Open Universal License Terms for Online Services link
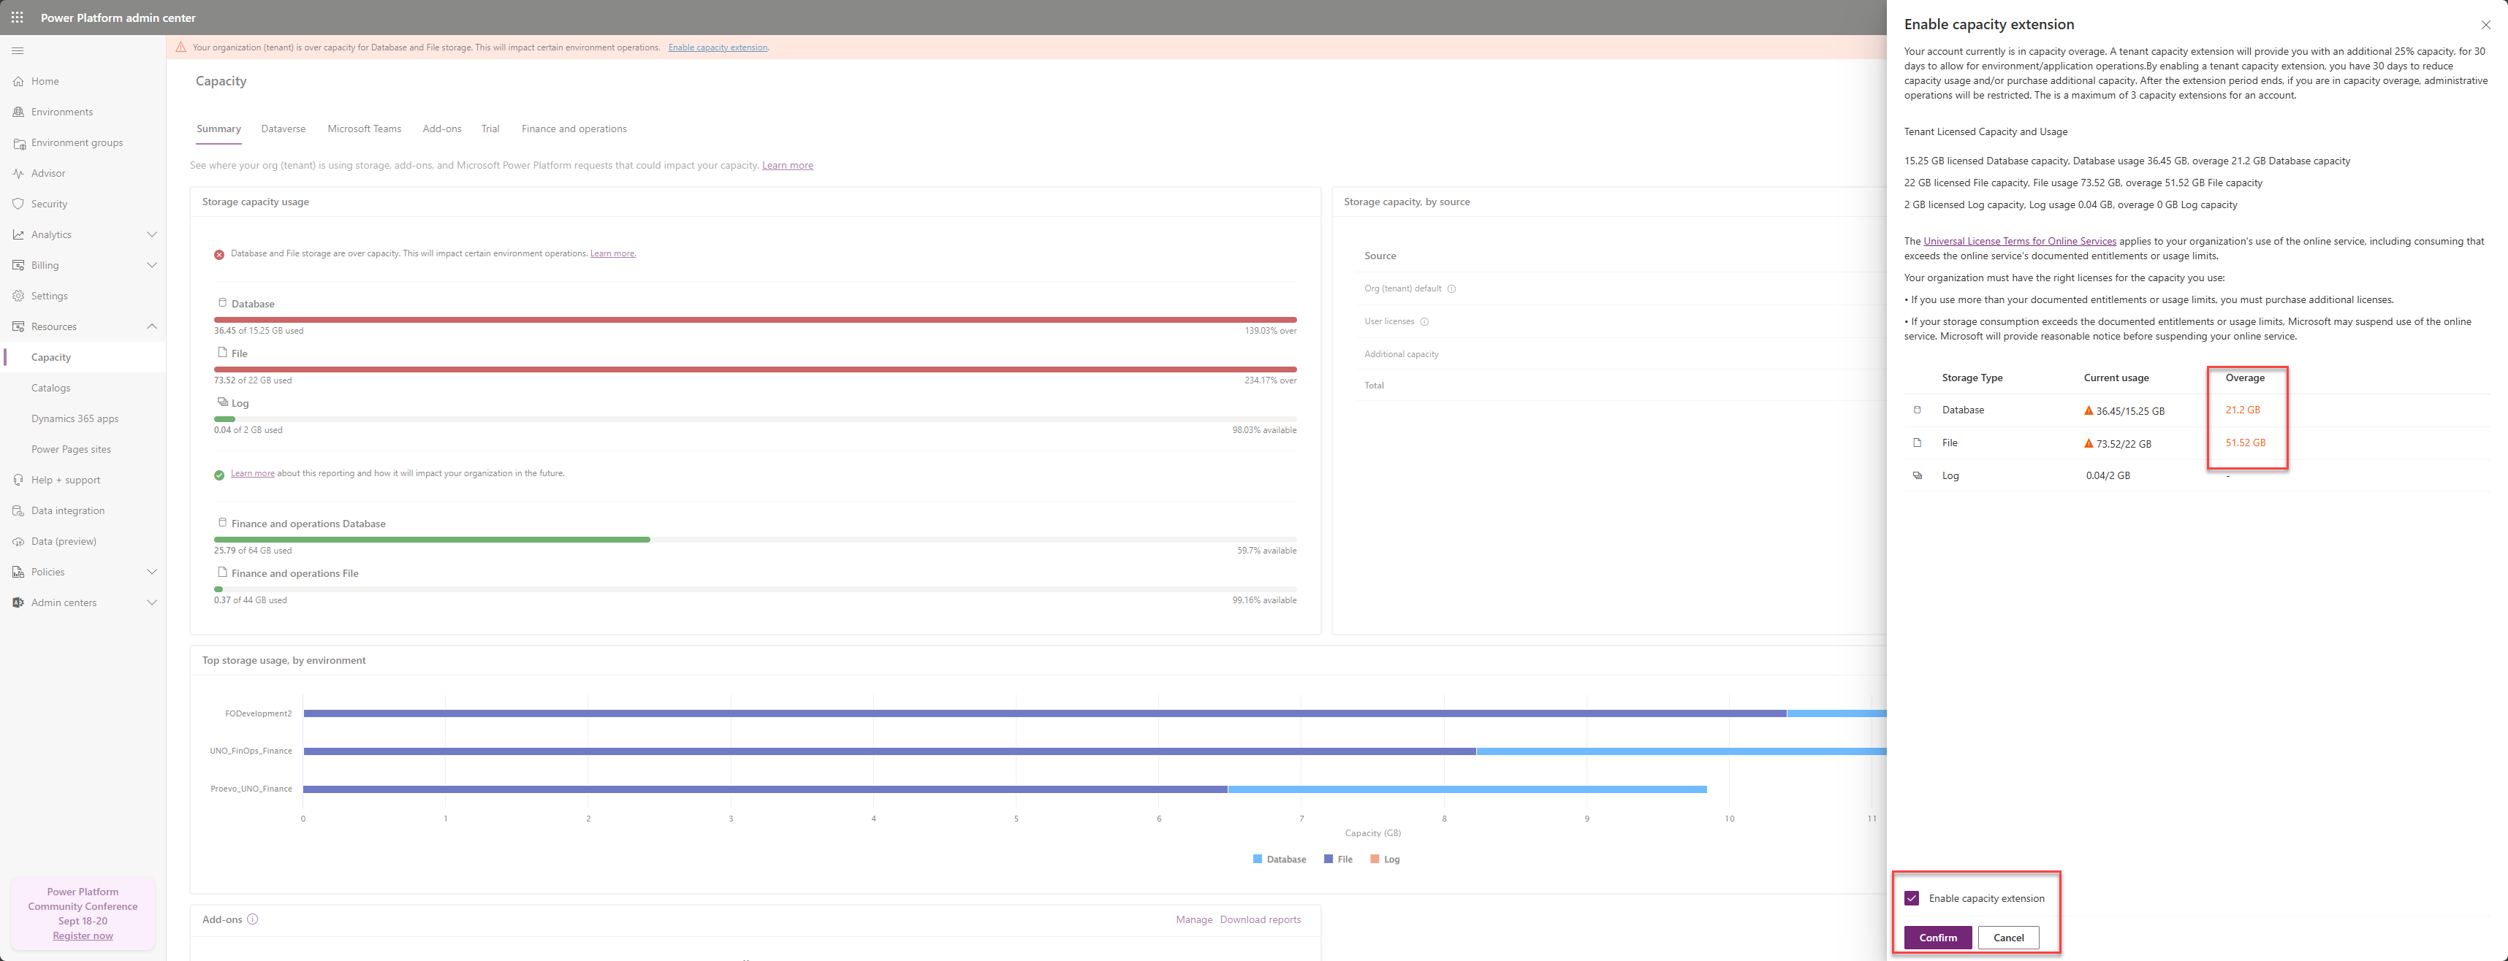The image size is (2508, 961). (2019, 241)
